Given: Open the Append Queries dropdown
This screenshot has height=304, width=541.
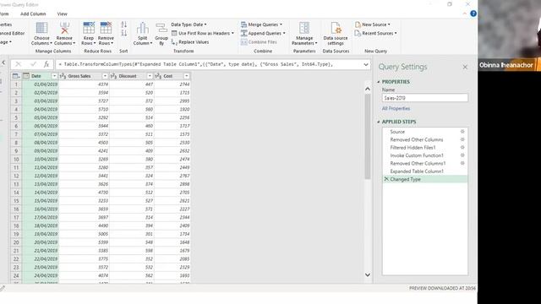Looking at the screenshot, I should tap(284, 34).
